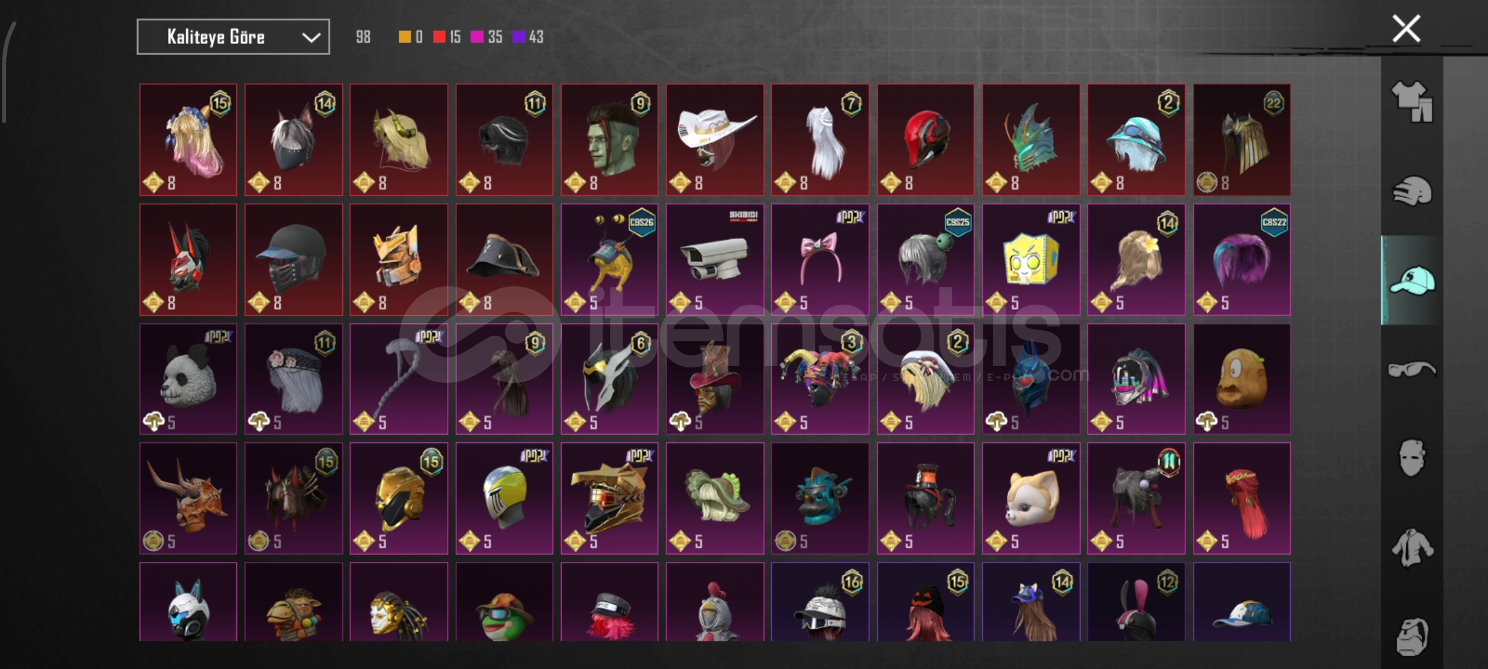Screen dimensions: 1488x669
Task: Click the pink quality filter swatch
Action: pyautogui.click(x=477, y=37)
